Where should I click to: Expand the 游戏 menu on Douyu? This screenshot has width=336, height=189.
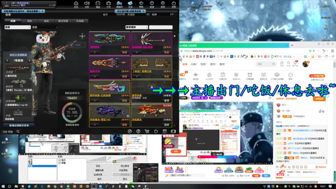click(x=213, y=64)
